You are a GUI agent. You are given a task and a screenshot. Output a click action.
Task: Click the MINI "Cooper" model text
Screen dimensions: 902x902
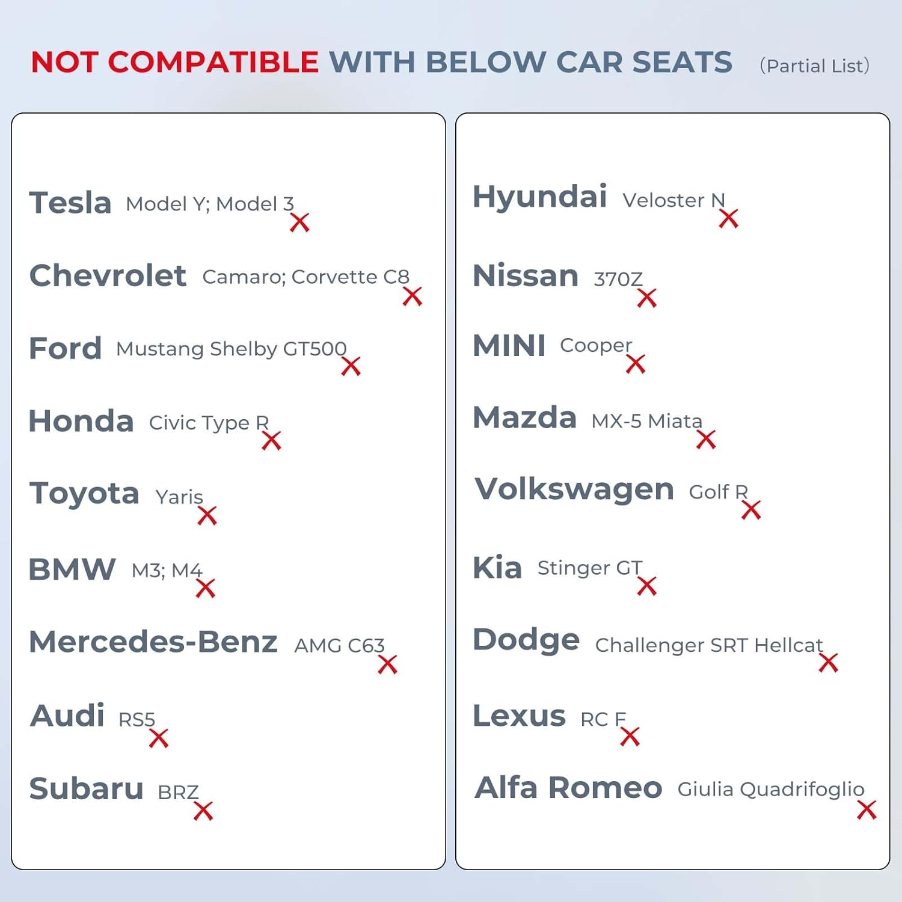click(x=595, y=345)
